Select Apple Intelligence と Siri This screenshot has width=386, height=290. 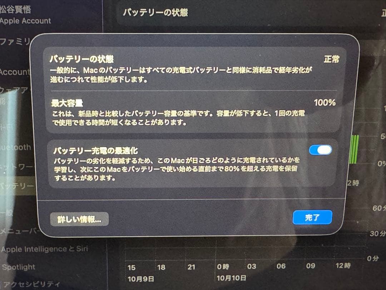[x=45, y=249]
